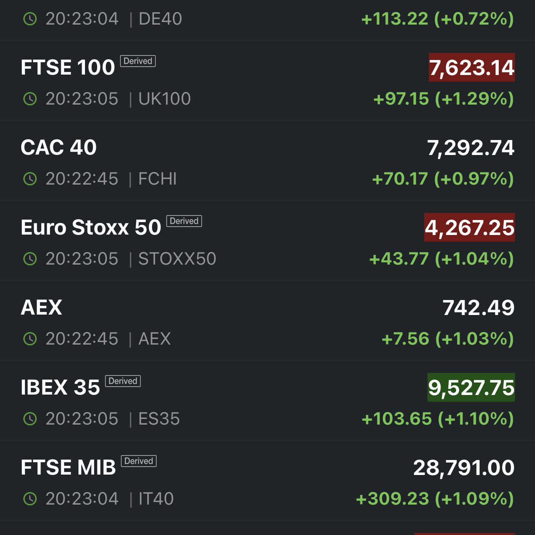Tap the Euro Stoxx 50 change +43.77 (+1.04%)
This screenshot has height=535, width=535.
click(441, 259)
